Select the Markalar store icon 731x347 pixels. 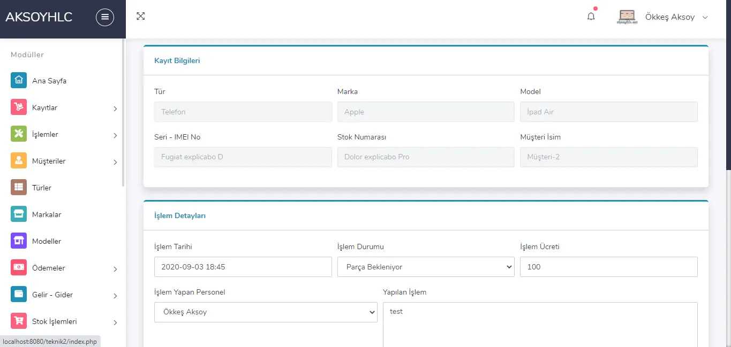pyautogui.click(x=19, y=214)
